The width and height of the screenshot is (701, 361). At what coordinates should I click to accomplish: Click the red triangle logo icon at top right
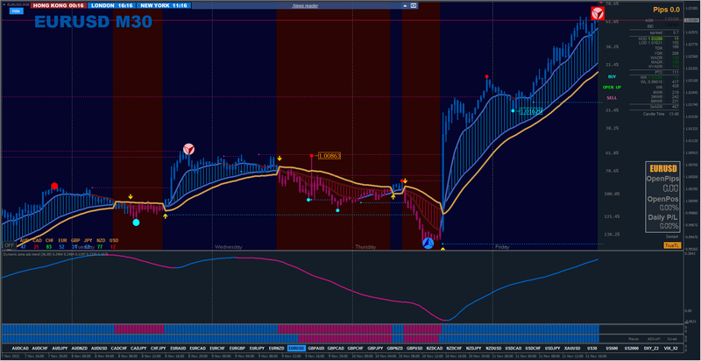596,13
